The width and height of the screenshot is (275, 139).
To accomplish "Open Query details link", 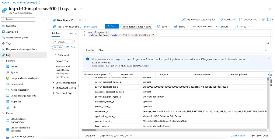I will tap(238, 136).
